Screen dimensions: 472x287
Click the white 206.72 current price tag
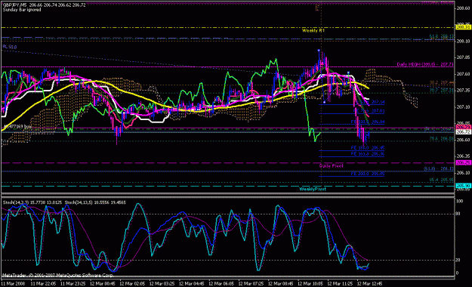coord(463,132)
